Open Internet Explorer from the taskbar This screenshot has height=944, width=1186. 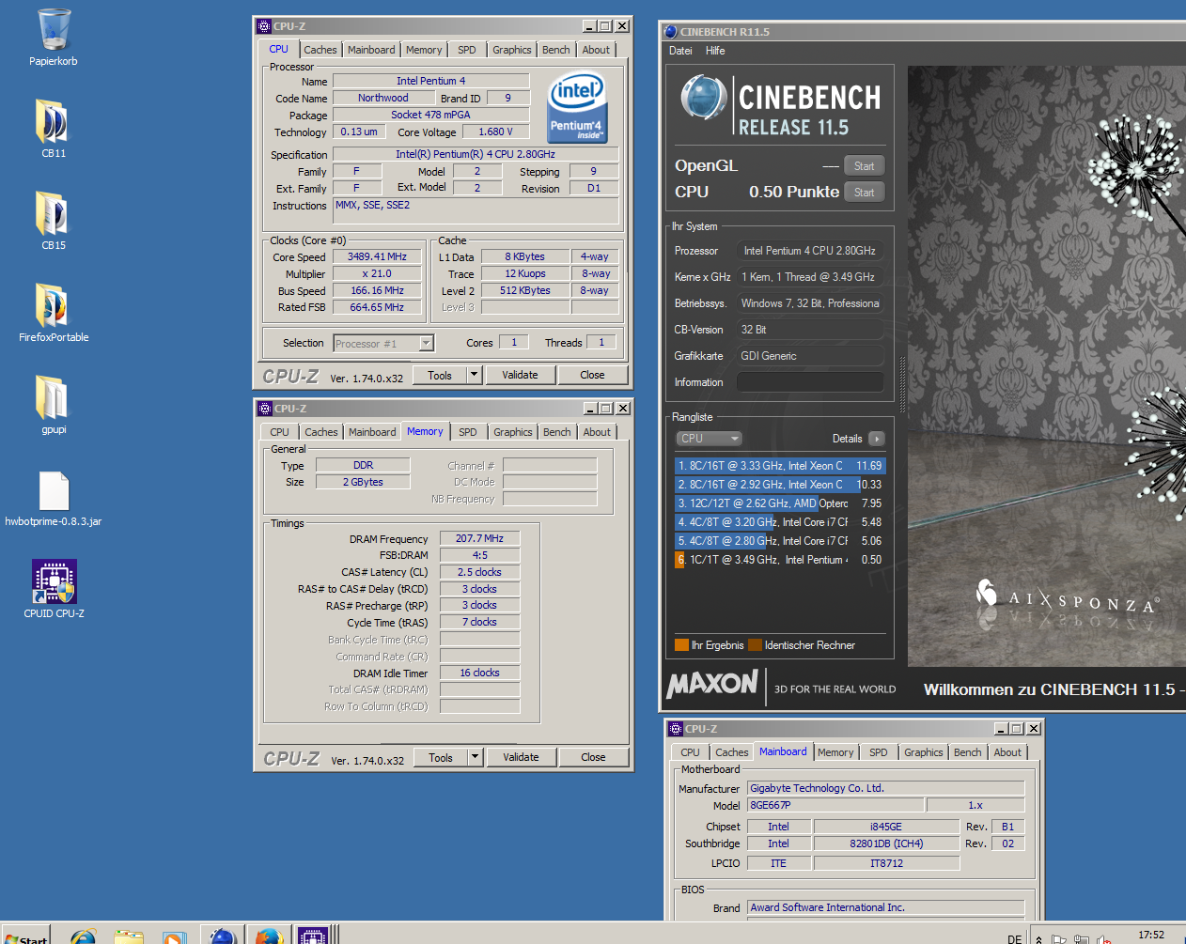84,936
